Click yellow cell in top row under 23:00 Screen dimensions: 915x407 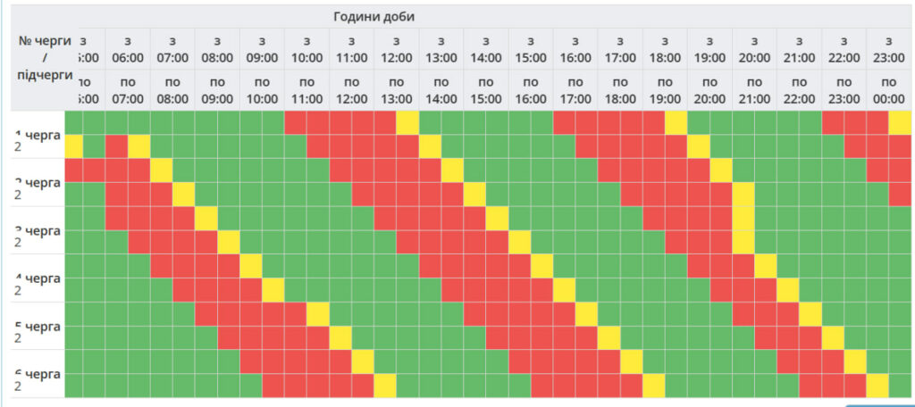[x=900, y=122]
